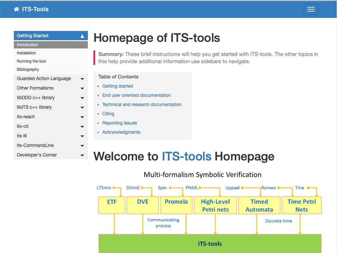This screenshot has height=253, width=337.
Task: Click the PNML label in diagram
Action: tap(192, 188)
